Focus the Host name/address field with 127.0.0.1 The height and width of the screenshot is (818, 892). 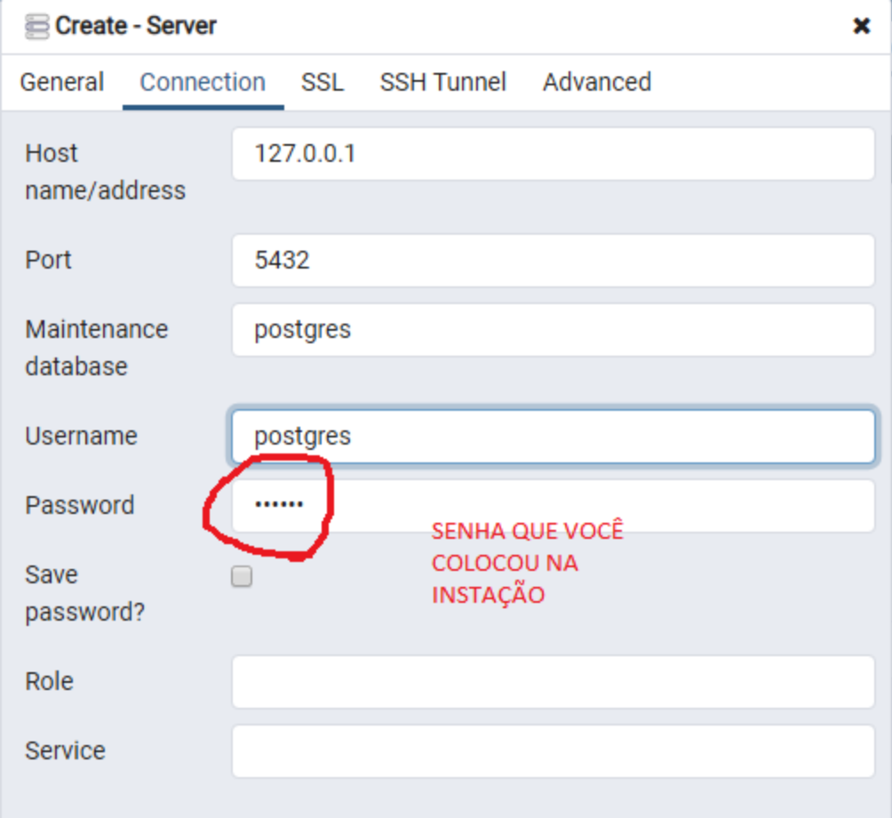point(553,154)
